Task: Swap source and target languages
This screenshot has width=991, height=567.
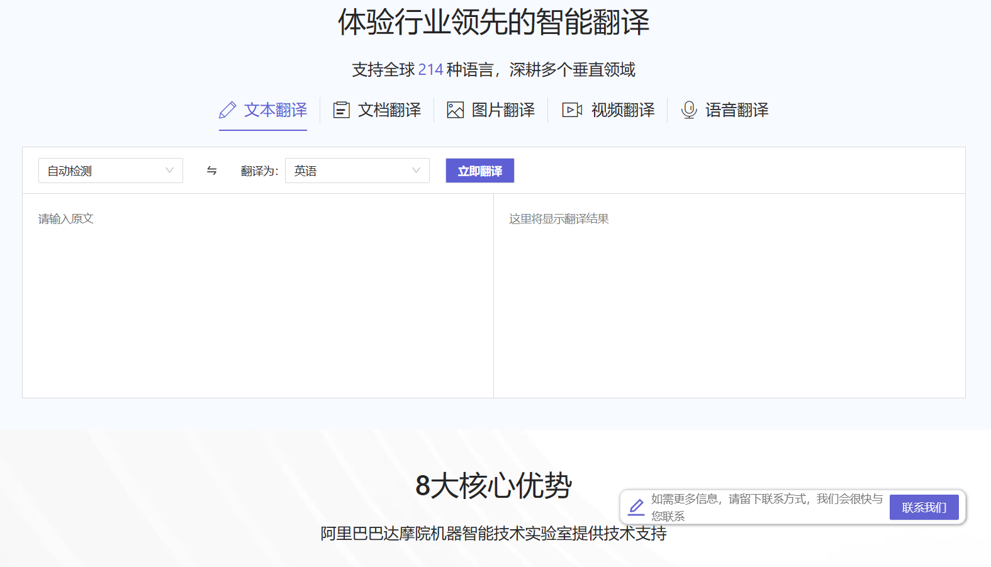Action: (212, 171)
